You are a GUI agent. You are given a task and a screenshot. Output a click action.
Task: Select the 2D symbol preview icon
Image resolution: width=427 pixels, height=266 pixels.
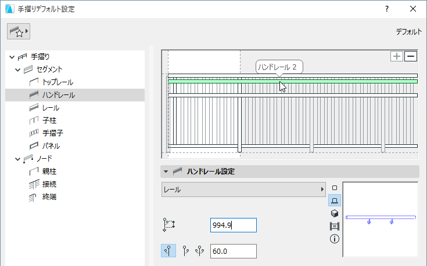click(x=335, y=188)
